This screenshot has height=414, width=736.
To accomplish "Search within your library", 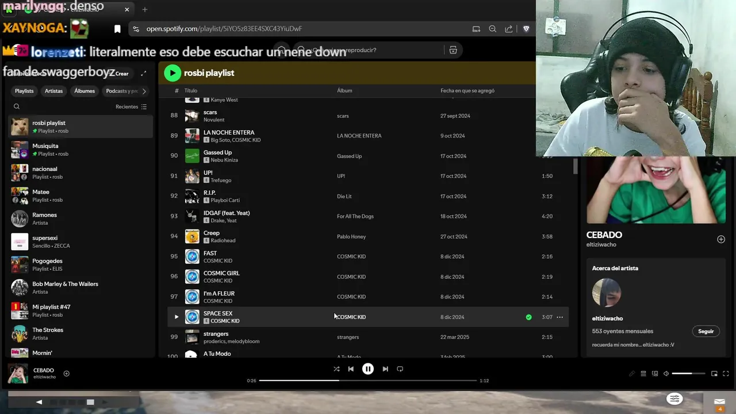I will pos(17,106).
